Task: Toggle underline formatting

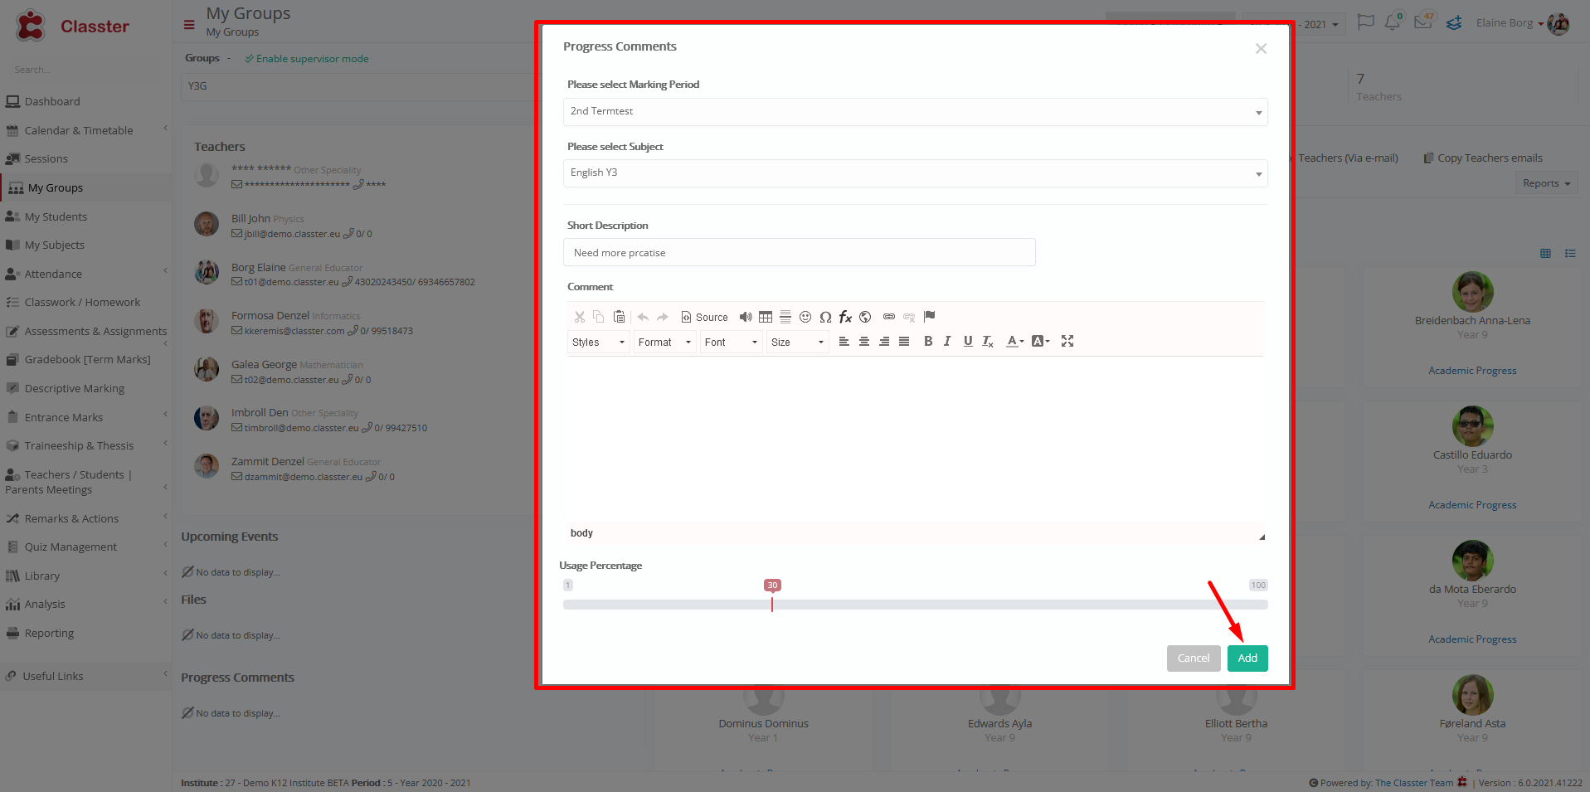Action: (x=968, y=341)
